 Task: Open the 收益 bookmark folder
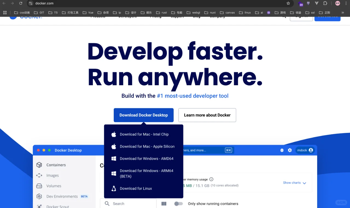296,13
